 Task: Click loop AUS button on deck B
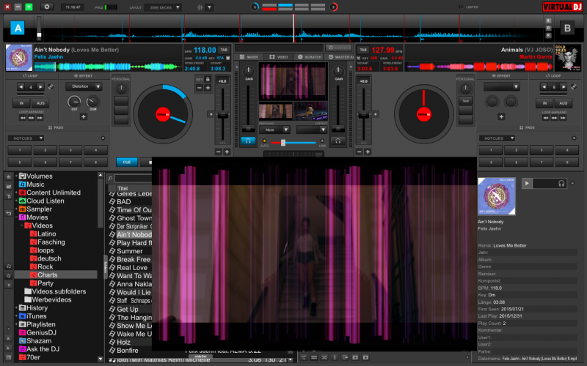(564, 103)
